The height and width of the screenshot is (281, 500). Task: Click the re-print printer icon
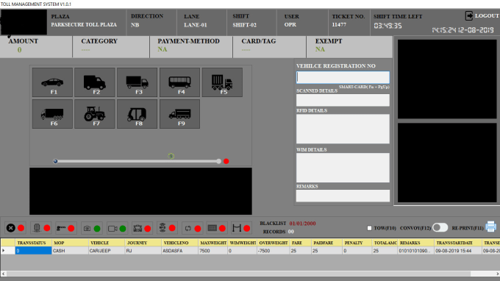pyautogui.click(x=490, y=227)
